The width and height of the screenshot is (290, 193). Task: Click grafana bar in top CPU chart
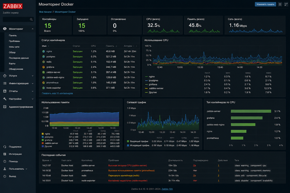247,118
